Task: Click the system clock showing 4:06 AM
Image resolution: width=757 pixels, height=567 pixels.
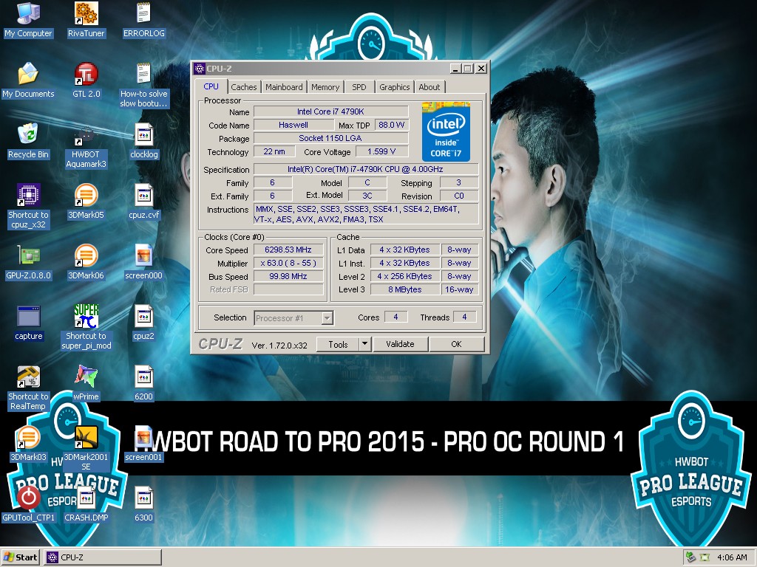Action: click(732, 557)
